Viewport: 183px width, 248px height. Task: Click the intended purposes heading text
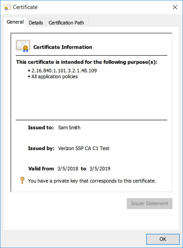(x=87, y=62)
